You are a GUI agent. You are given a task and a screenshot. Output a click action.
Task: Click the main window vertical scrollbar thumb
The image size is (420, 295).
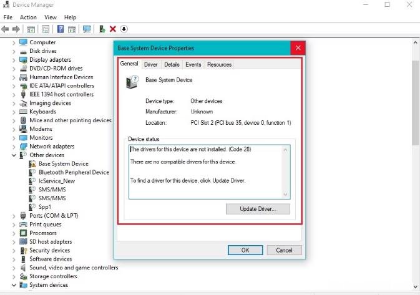tap(415, 103)
